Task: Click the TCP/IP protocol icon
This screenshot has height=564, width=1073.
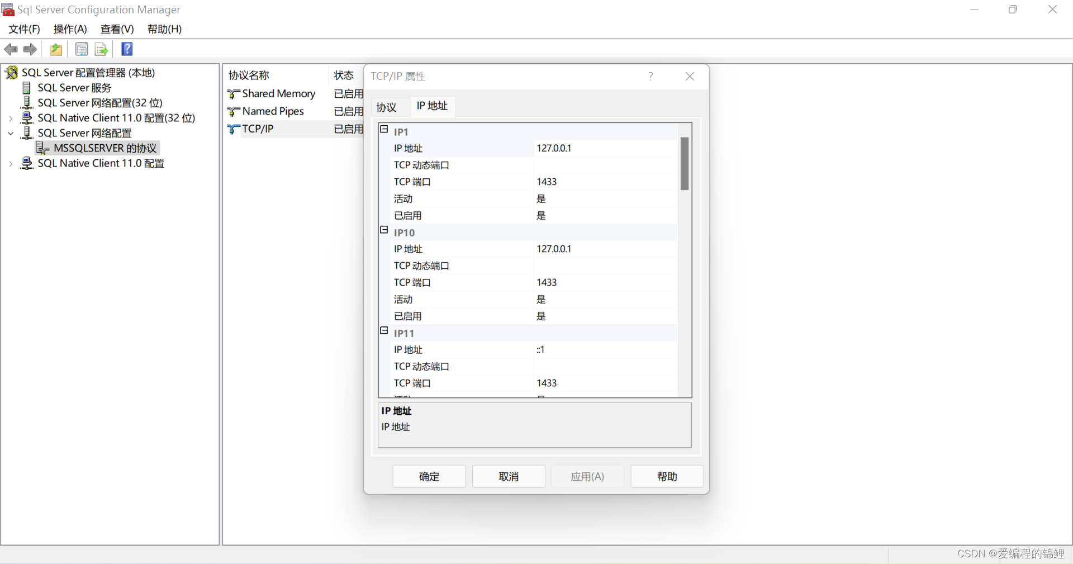Action: click(234, 129)
